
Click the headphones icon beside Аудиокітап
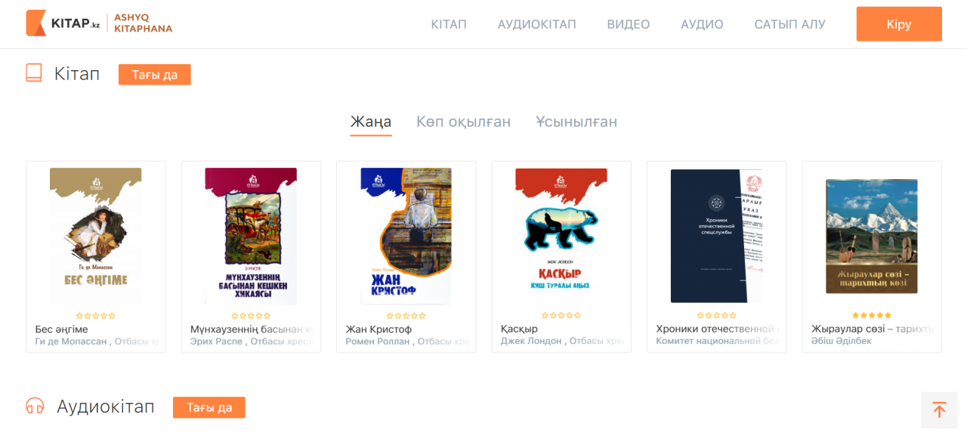pos(35,406)
